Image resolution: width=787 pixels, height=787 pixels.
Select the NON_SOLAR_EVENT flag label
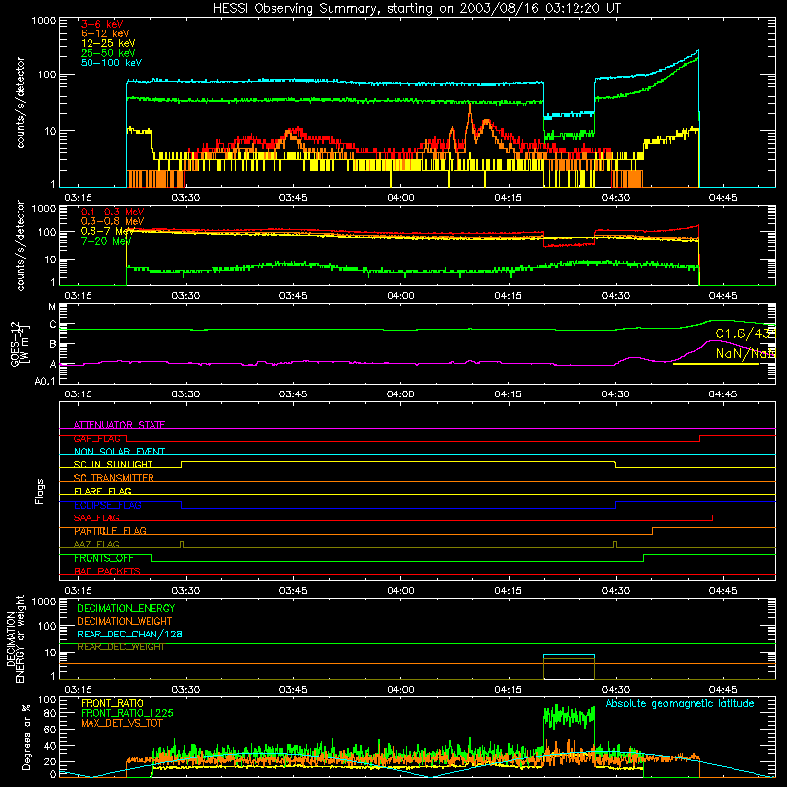point(119,452)
